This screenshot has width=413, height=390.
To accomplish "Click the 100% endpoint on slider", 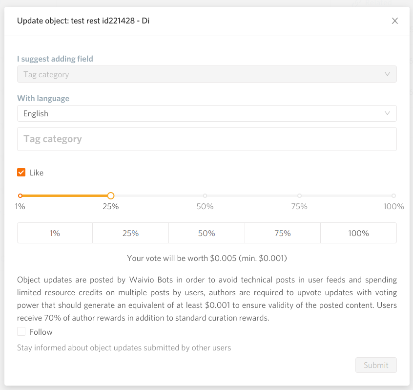I will [393, 195].
